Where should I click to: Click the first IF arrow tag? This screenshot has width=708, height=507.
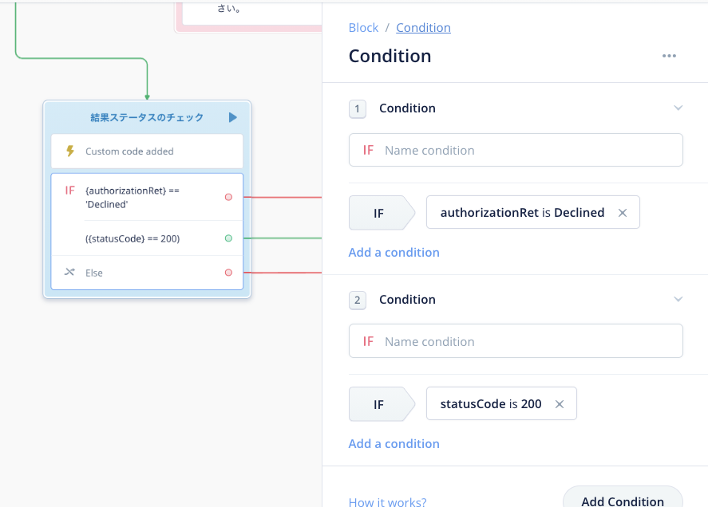click(382, 213)
